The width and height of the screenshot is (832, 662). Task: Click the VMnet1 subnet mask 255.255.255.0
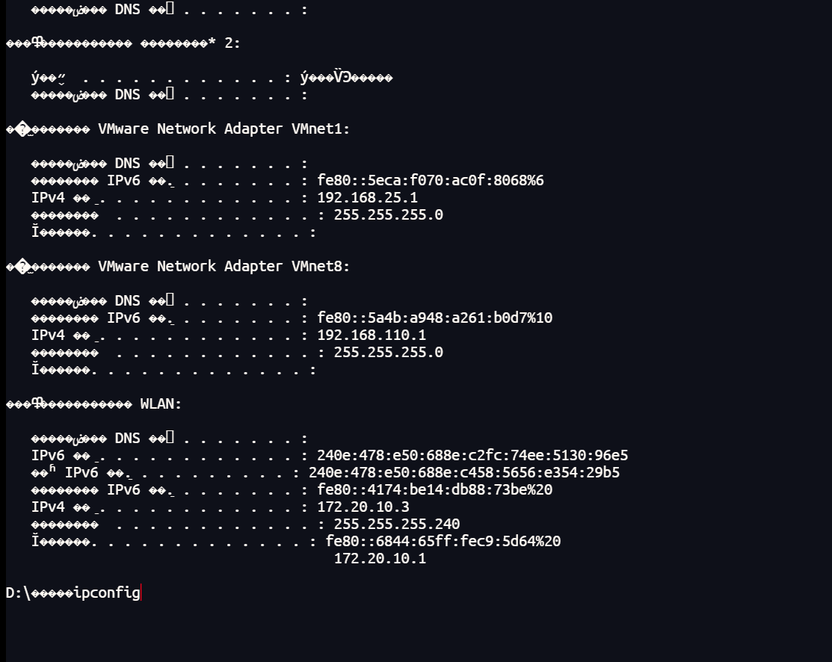pos(388,215)
